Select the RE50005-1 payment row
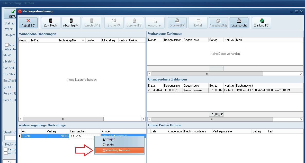Viewport: 305px width, 163px height. (x=173, y=90)
